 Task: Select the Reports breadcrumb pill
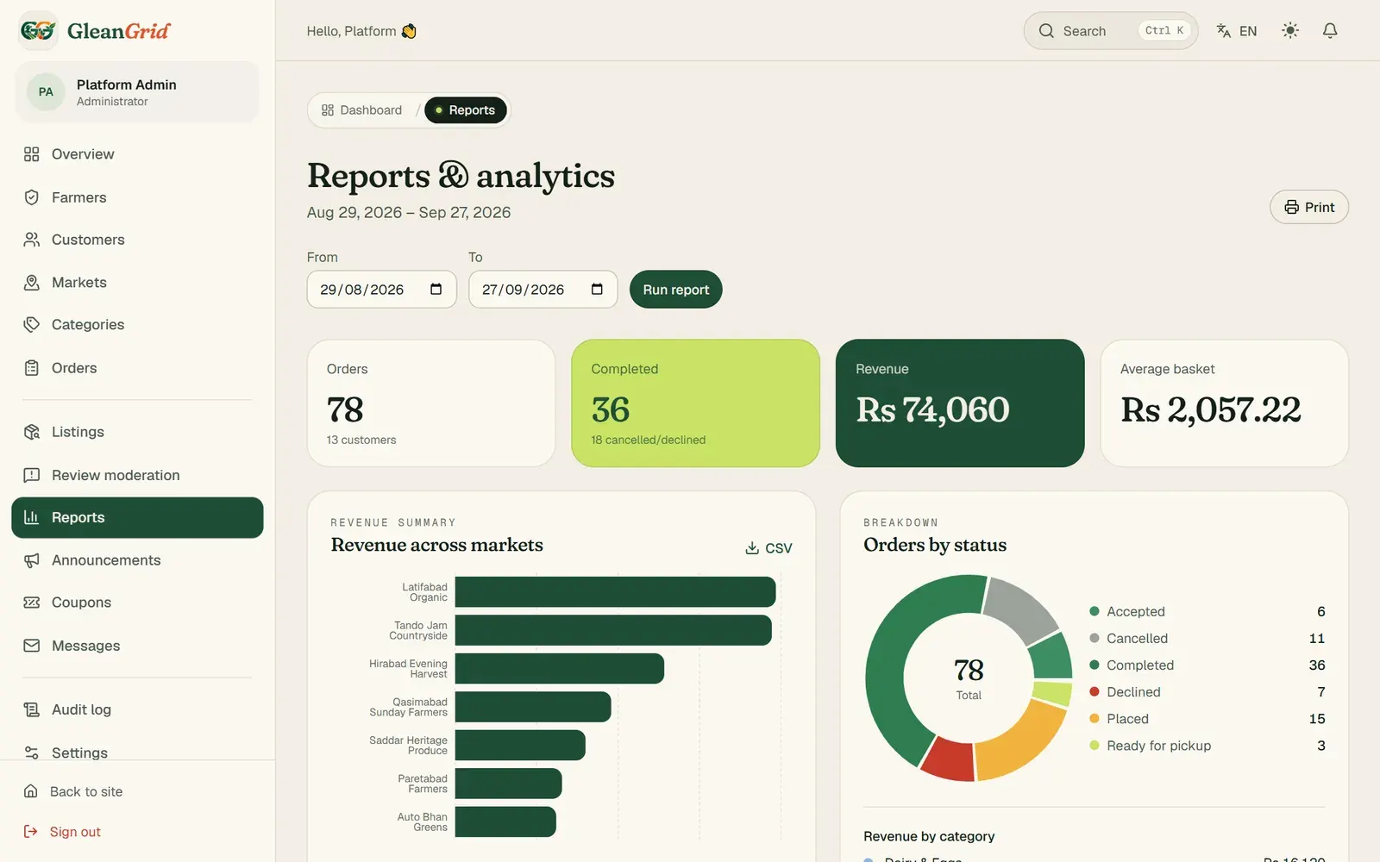pyautogui.click(x=466, y=110)
